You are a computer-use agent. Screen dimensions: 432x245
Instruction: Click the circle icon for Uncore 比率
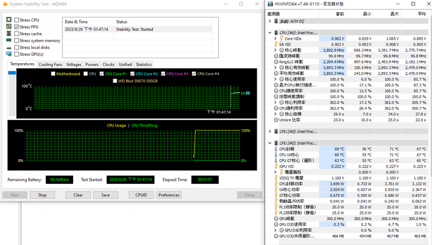276,119
